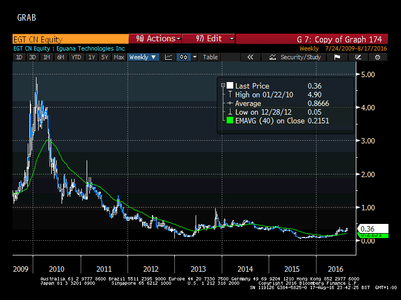Select the 6M range tab

point(60,57)
